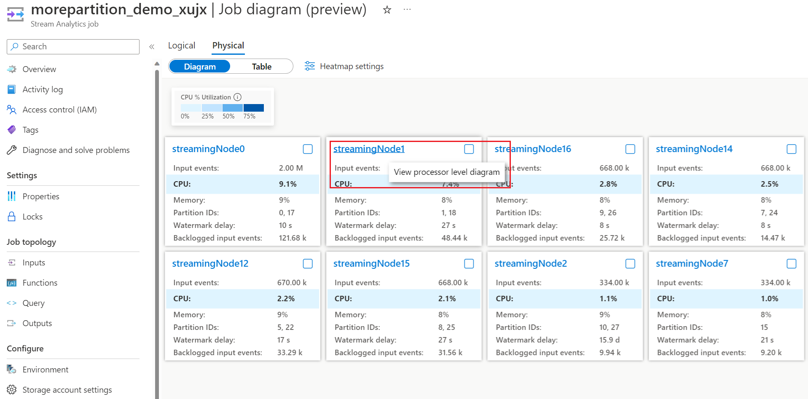Viewport: 808px width, 399px height.
Task: Select the streamingNode12 checkbox
Action: [308, 264]
